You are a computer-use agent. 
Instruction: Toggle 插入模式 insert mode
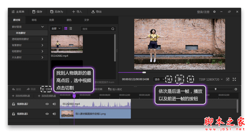click(115, 89)
